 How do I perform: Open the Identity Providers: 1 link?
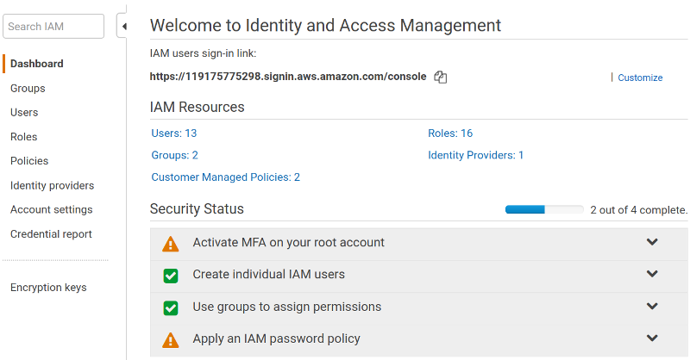click(x=475, y=156)
